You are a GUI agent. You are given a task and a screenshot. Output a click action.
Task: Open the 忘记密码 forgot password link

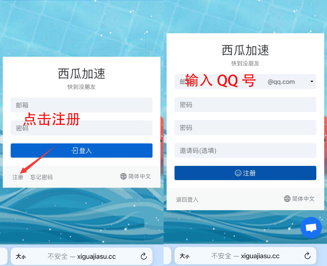[x=42, y=177]
